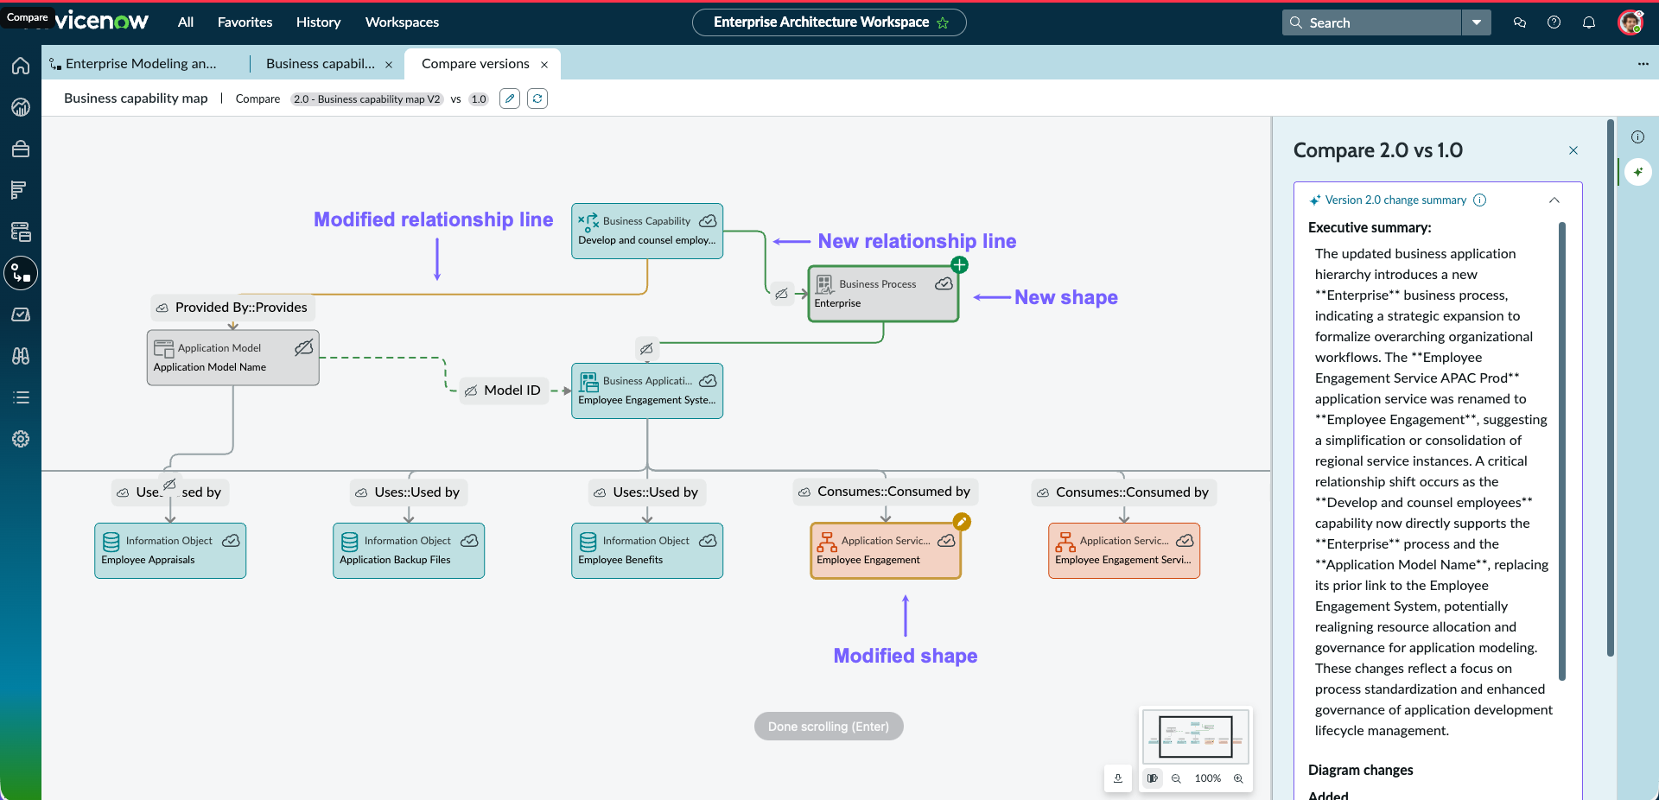Image resolution: width=1659 pixels, height=800 pixels.
Task: Open the list view sidebar icon
Action: point(21,397)
